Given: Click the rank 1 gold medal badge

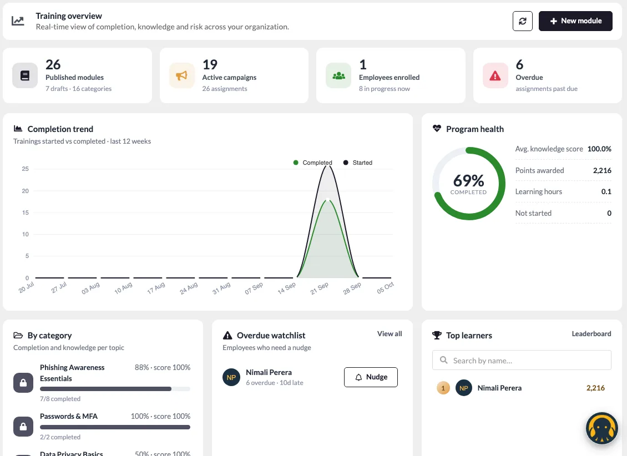Looking at the screenshot, I should click(443, 388).
